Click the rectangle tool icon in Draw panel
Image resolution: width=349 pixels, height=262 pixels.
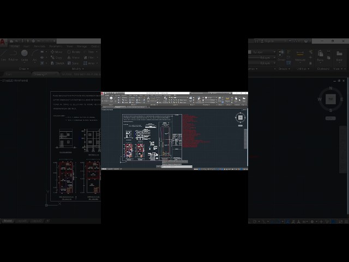(42, 52)
